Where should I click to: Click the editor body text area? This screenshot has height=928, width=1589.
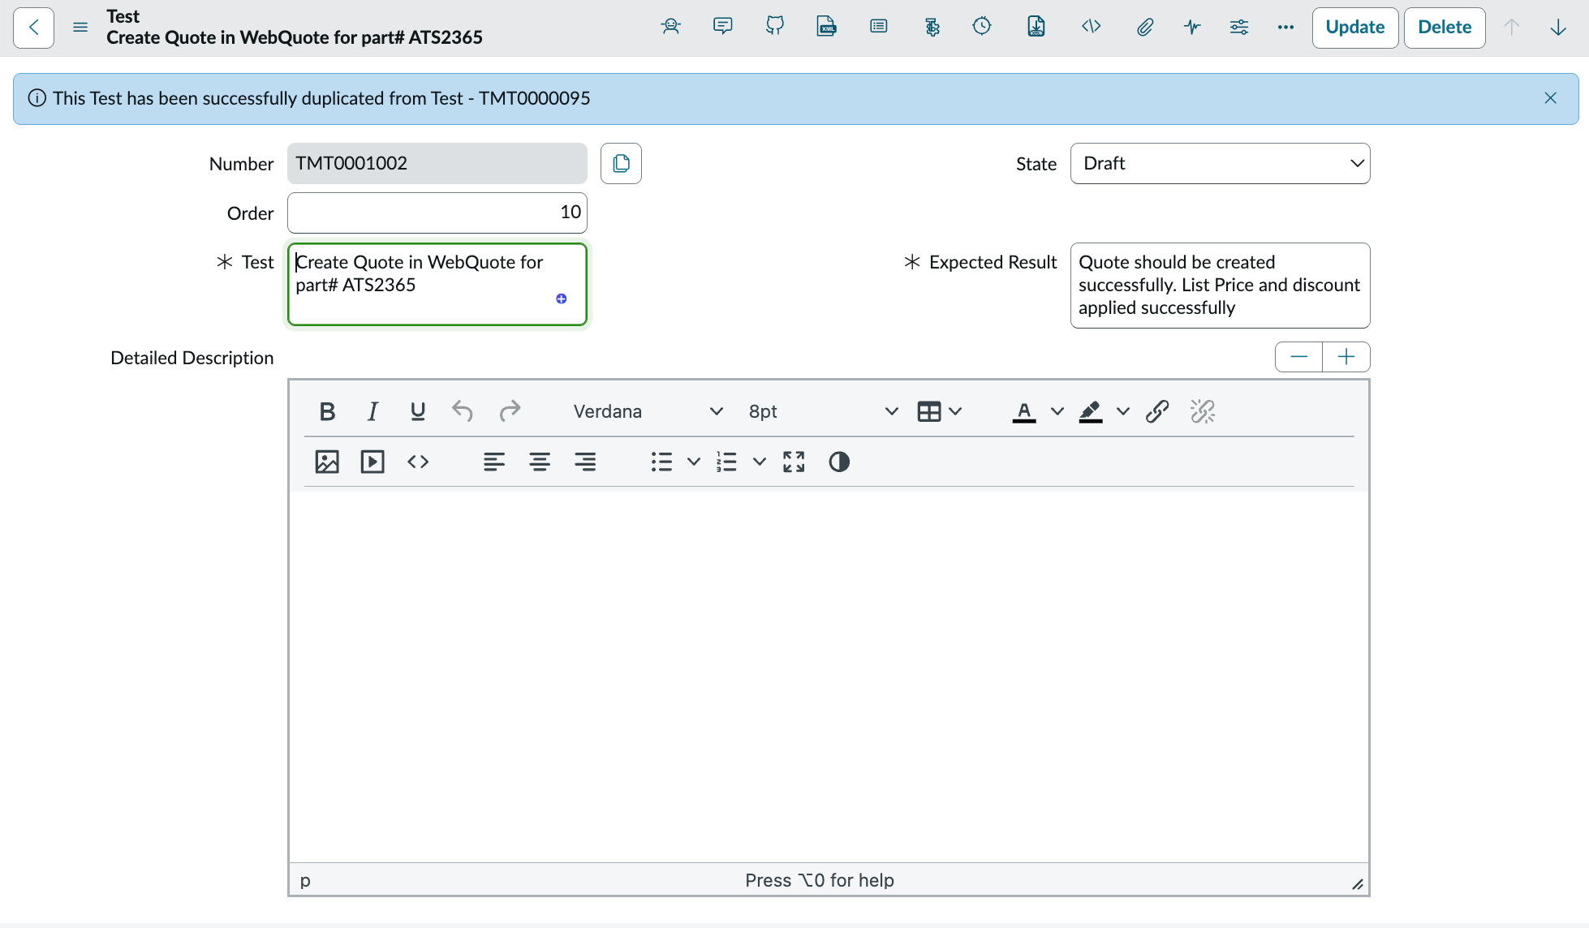tap(829, 676)
